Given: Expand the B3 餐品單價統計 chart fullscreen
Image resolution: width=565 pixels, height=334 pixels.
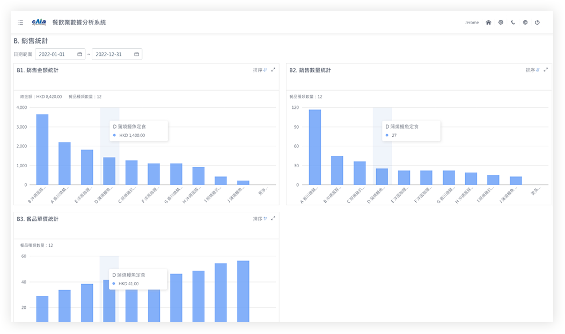Looking at the screenshot, I should tap(273, 219).
